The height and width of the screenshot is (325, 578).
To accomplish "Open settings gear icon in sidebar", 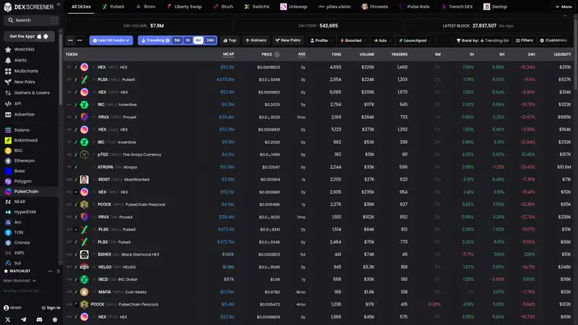I will (55, 319).
